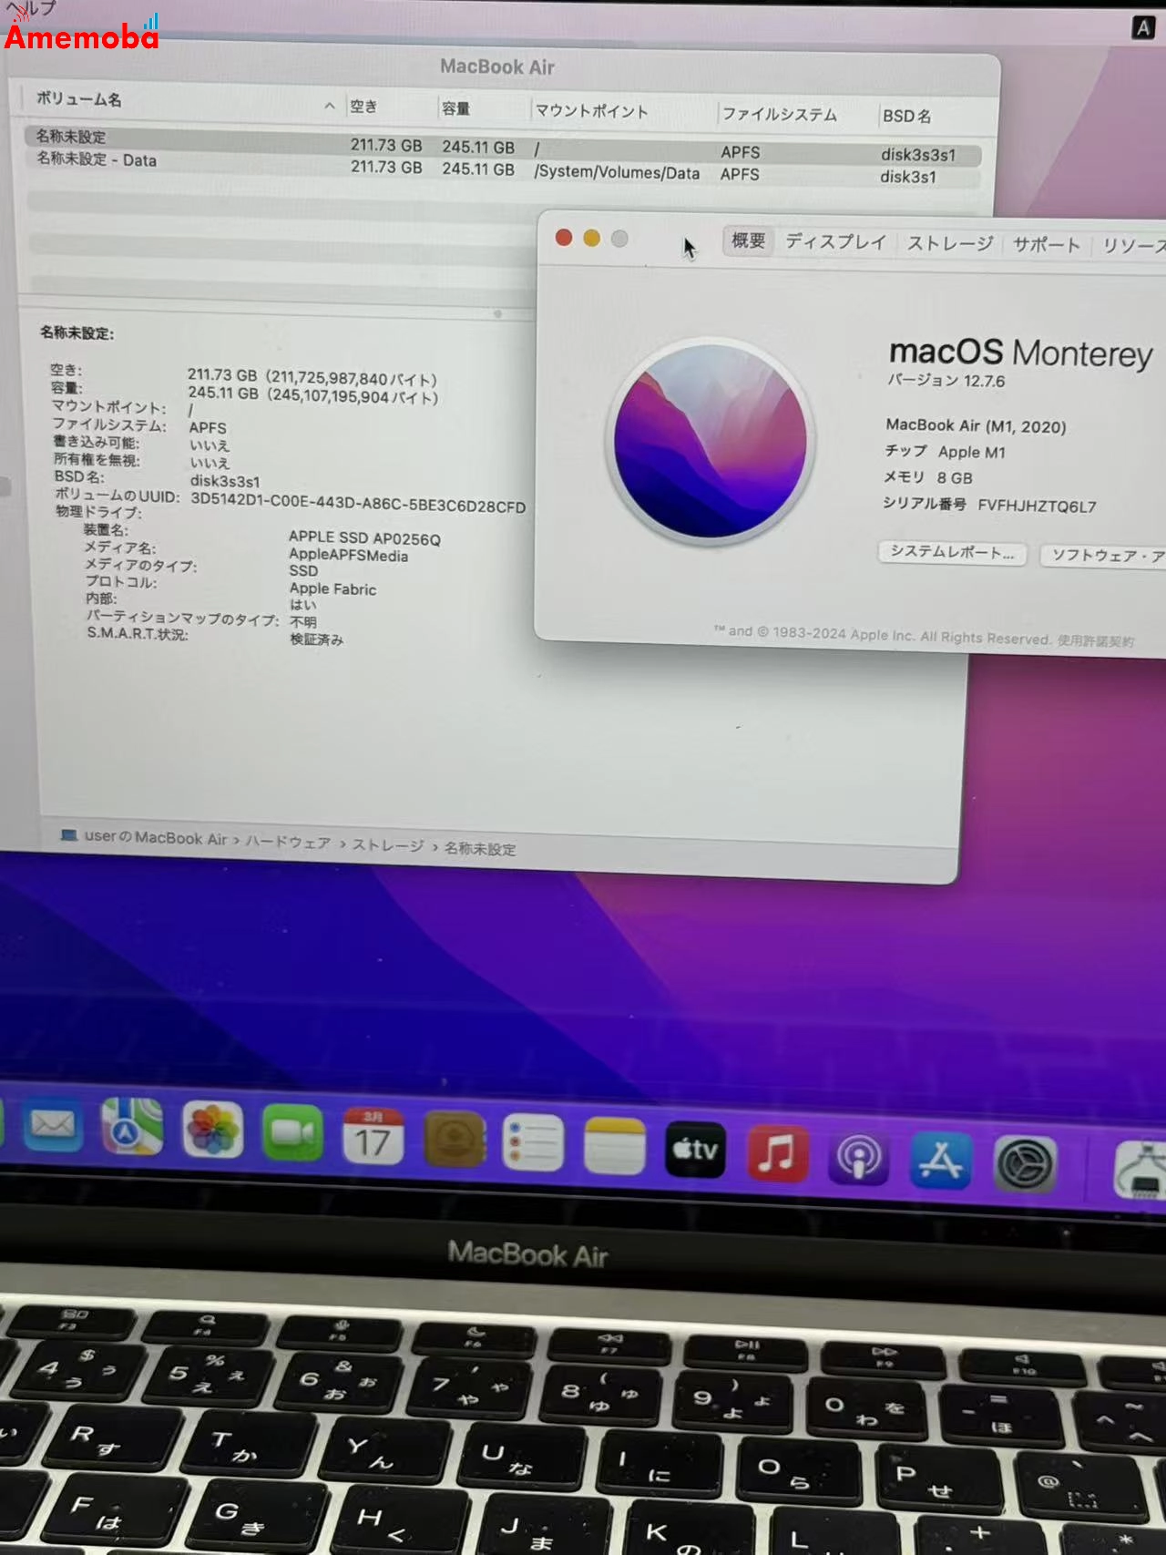The height and width of the screenshot is (1555, 1166).
Task: Sort by 空き column header
Action: pyautogui.click(x=363, y=106)
